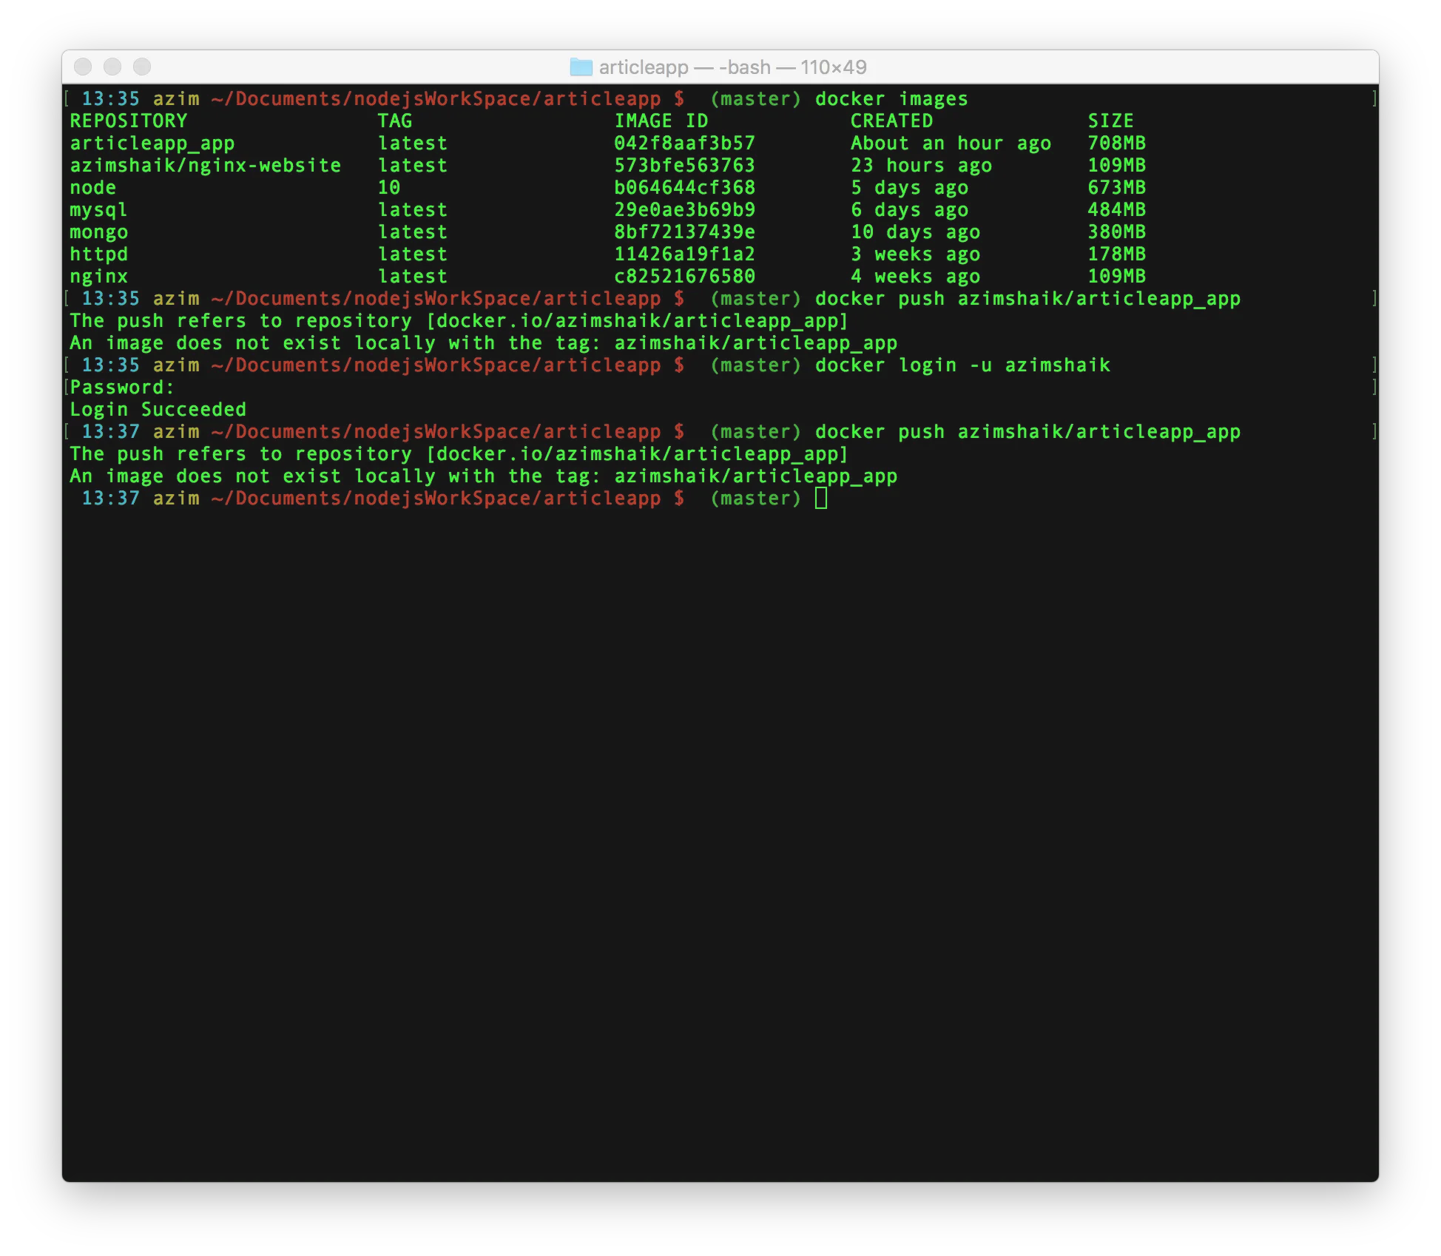Click the docker login -u azimshaik command
The width and height of the screenshot is (1441, 1256).
coord(962,365)
